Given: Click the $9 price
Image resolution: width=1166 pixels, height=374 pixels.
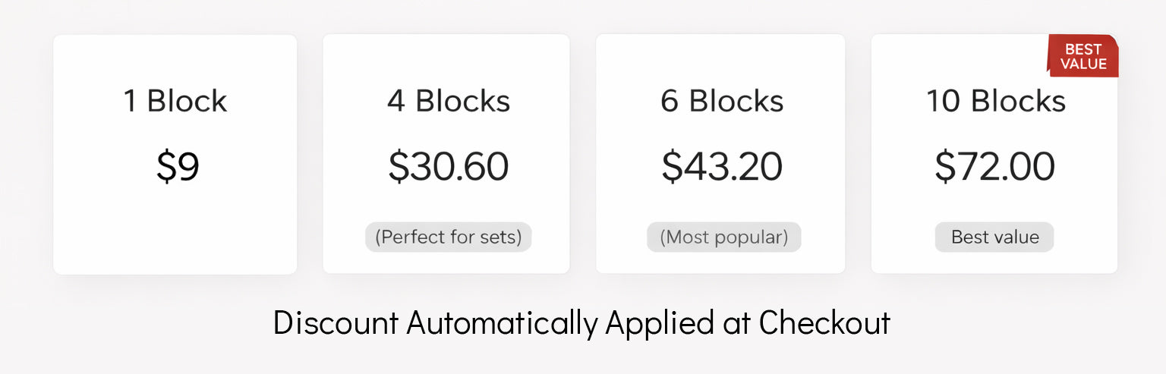Looking at the screenshot, I should pyautogui.click(x=178, y=166).
